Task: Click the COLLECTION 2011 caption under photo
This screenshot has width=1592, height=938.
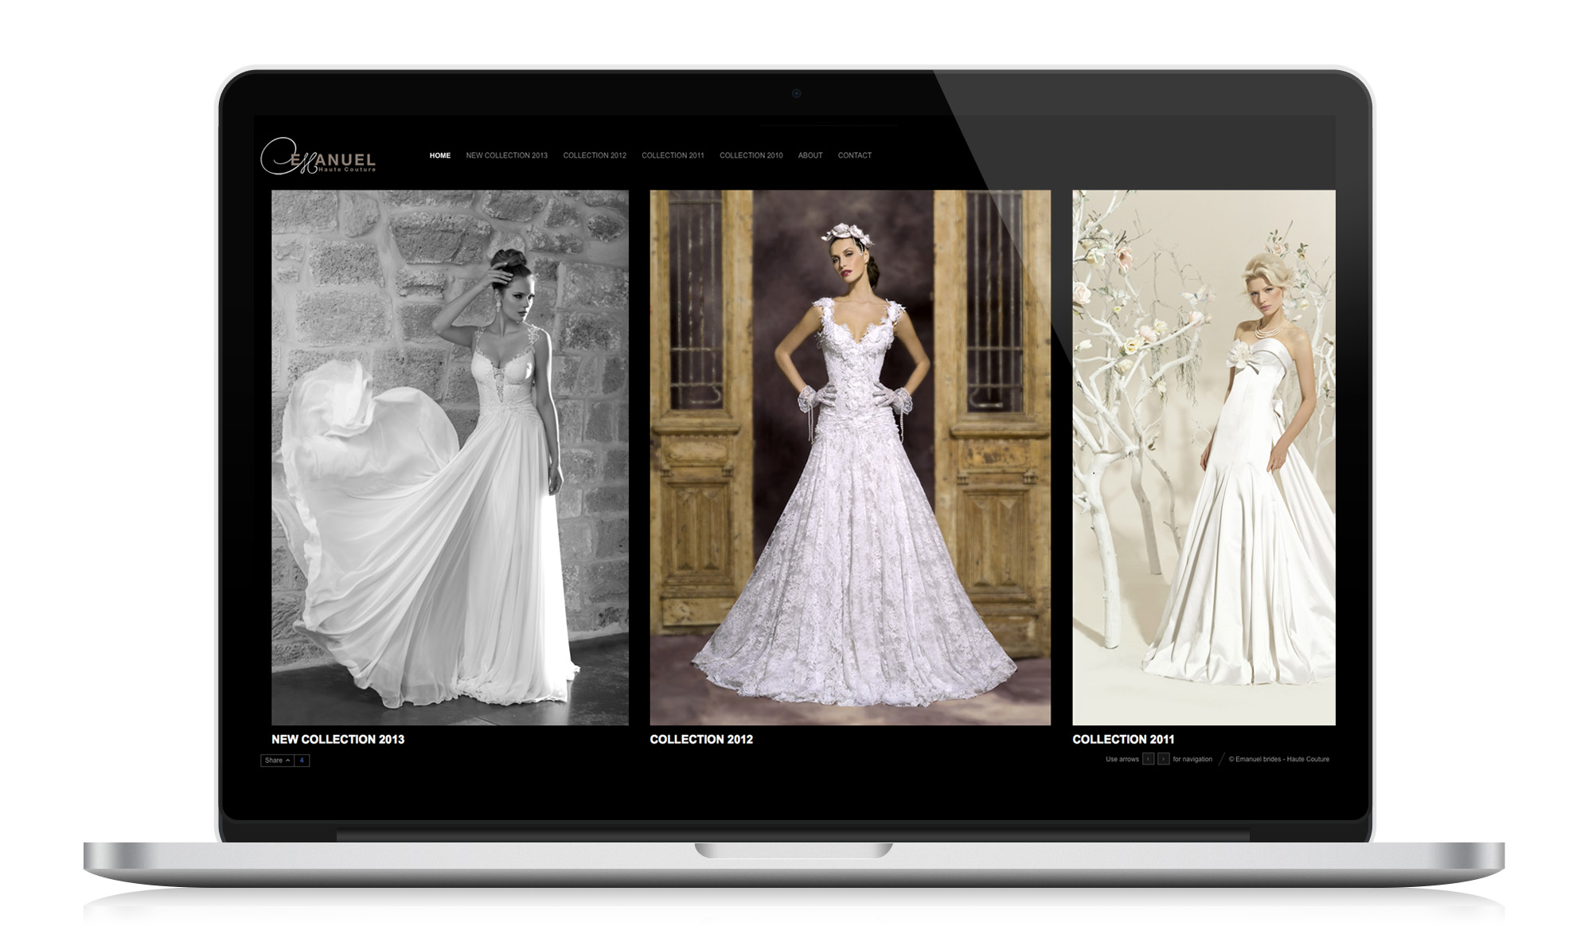Action: pyautogui.click(x=1122, y=739)
